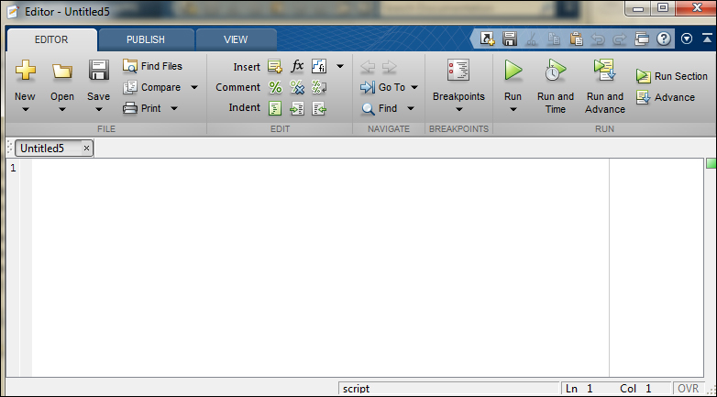Expand the Run dropdown arrow
717x397 pixels.
tap(513, 109)
